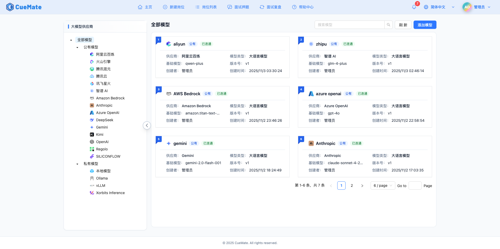
Task: Switch to the 岗位列表 navigation tab
Action: tap(206, 7)
